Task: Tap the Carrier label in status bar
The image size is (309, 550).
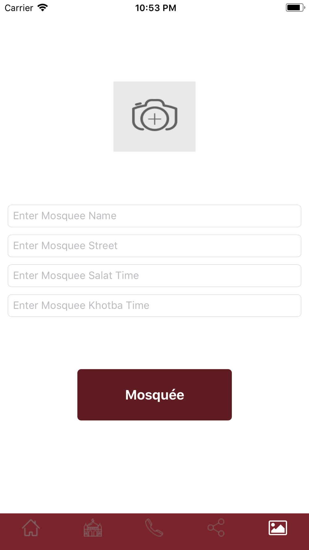Action: tap(19, 8)
